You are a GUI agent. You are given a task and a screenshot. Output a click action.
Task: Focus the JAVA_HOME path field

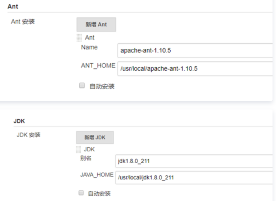(194, 177)
